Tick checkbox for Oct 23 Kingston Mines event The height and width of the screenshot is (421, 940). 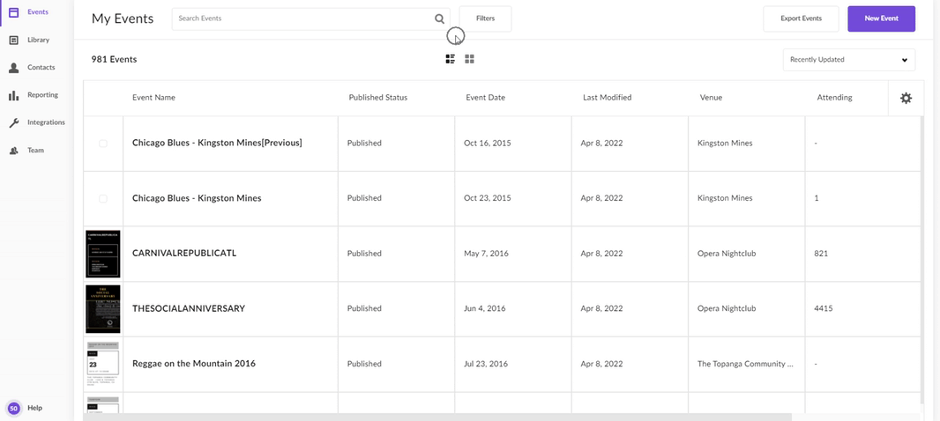point(103,198)
